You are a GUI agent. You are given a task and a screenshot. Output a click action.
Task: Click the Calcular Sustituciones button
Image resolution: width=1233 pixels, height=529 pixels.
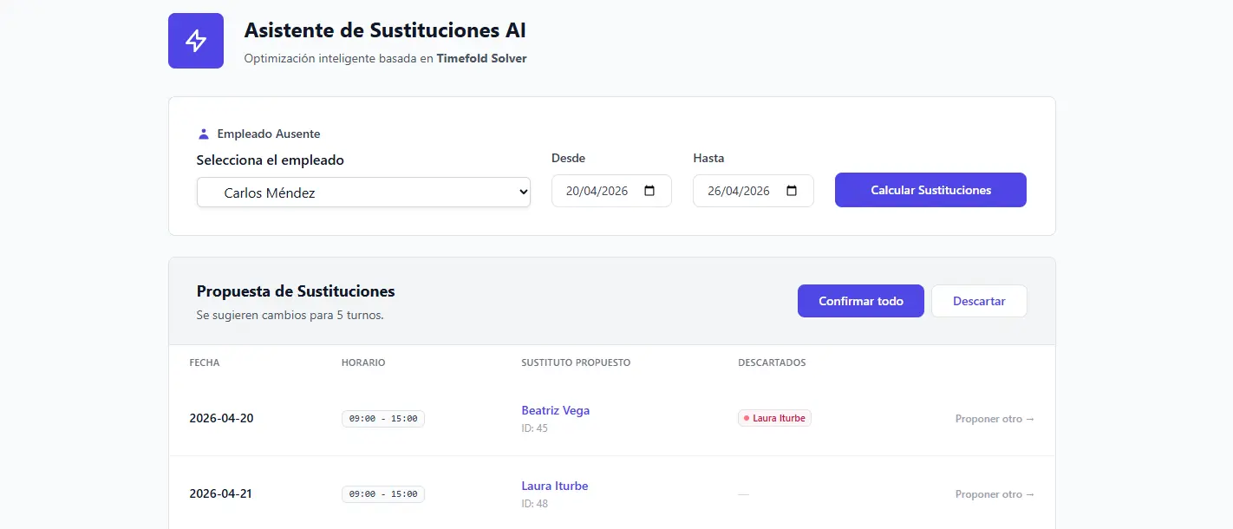pyautogui.click(x=930, y=190)
